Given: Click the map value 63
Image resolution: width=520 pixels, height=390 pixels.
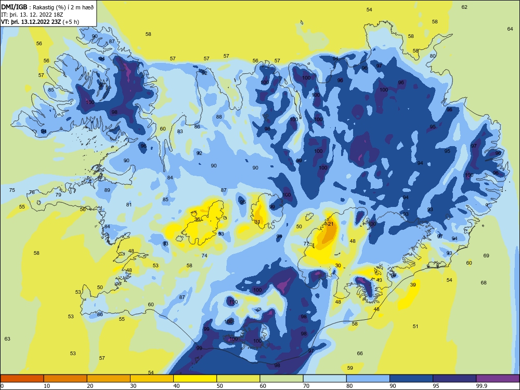Looking at the screenshot, I should [7, 339].
